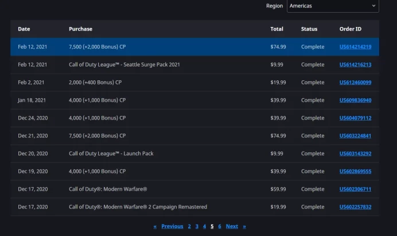397x236 pixels.
Task: Click the Region label
Action: coord(274,6)
